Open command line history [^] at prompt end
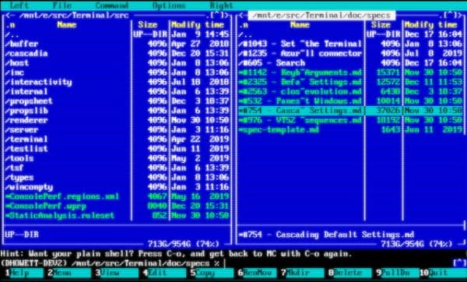The height and width of the screenshot is (282, 467). (459, 263)
